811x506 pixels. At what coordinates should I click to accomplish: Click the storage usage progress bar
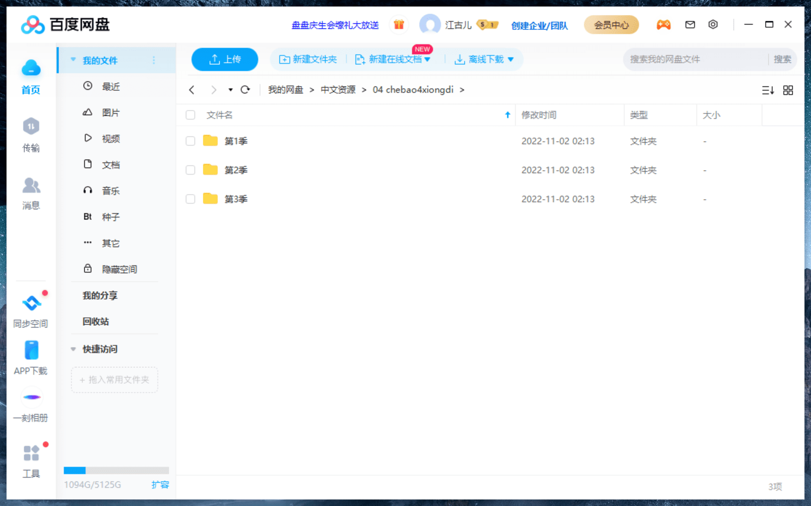116,470
